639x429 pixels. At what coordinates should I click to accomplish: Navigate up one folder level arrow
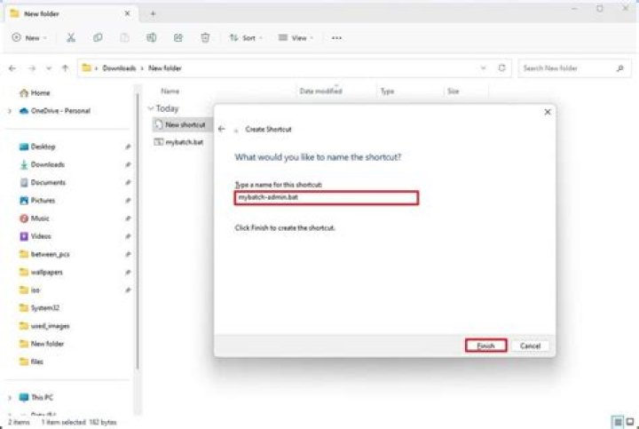coord(65,68)
